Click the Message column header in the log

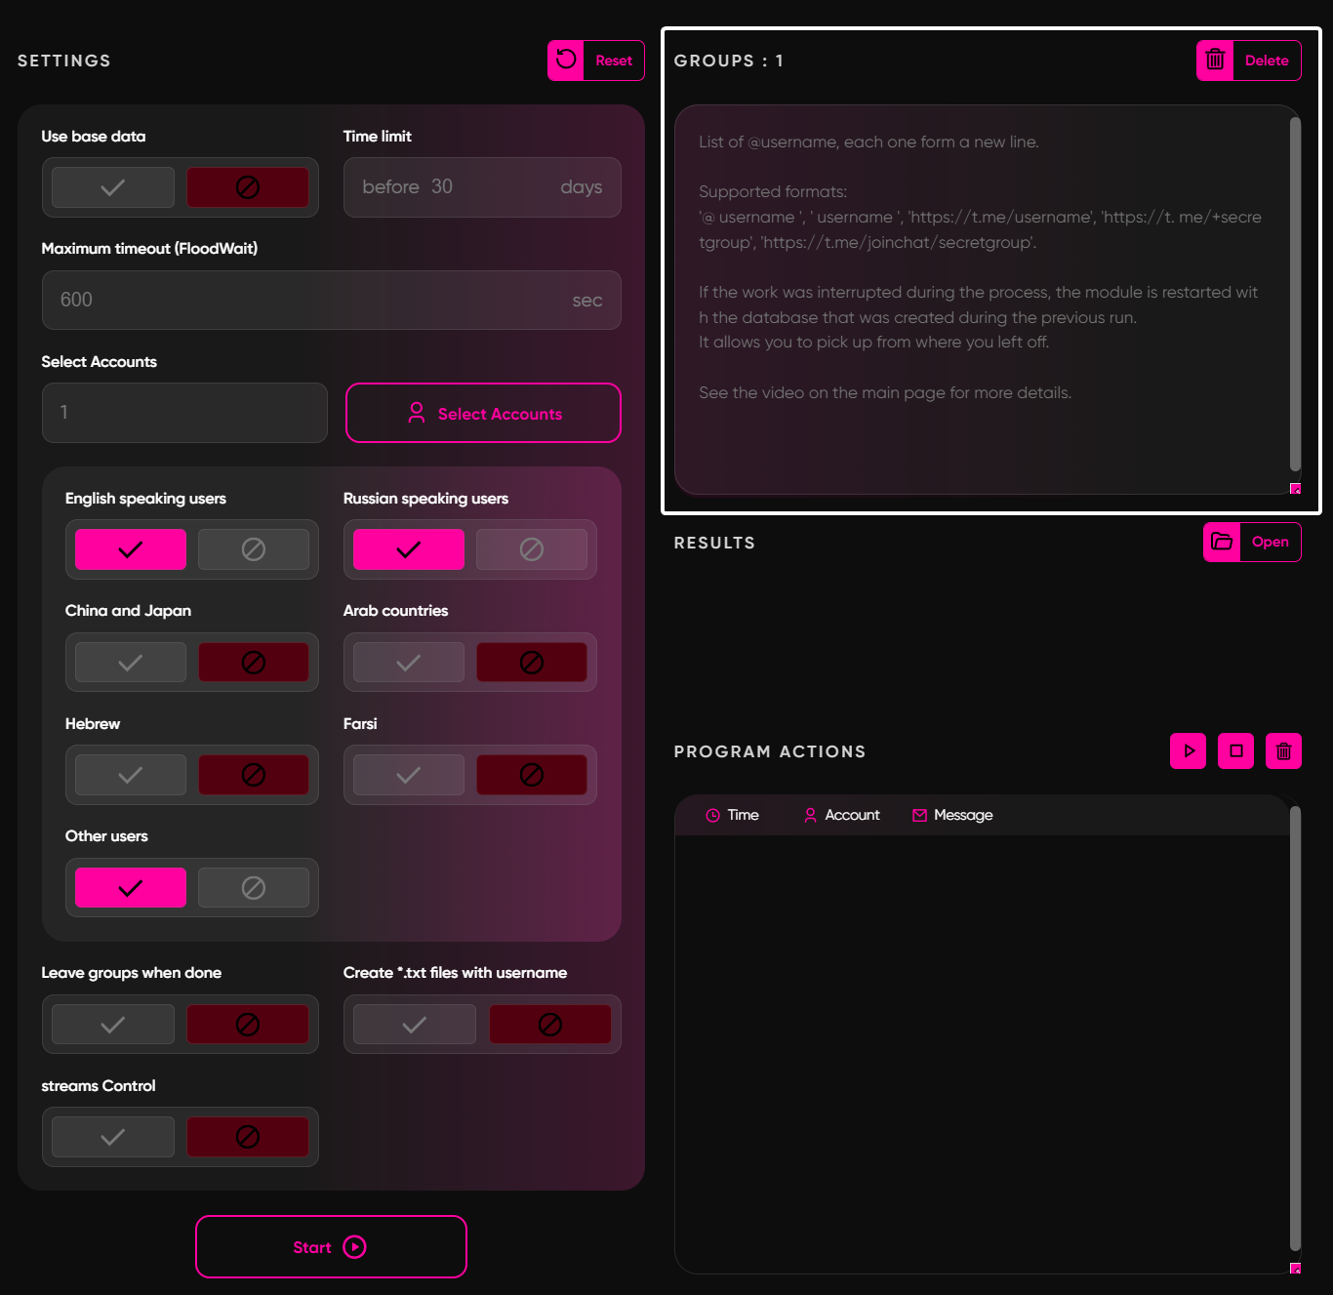coord(951,815)
